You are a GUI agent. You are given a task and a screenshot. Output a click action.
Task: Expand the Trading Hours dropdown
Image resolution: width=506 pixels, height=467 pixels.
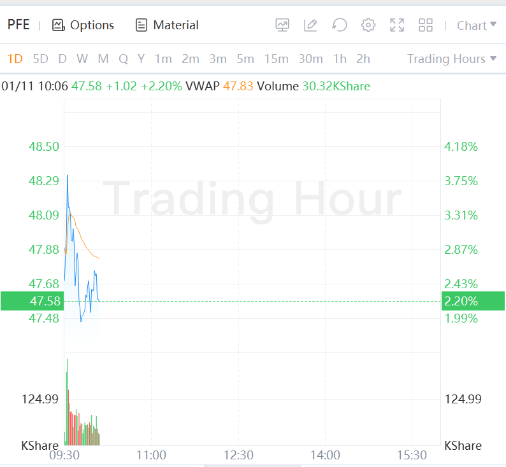point(452,59)
